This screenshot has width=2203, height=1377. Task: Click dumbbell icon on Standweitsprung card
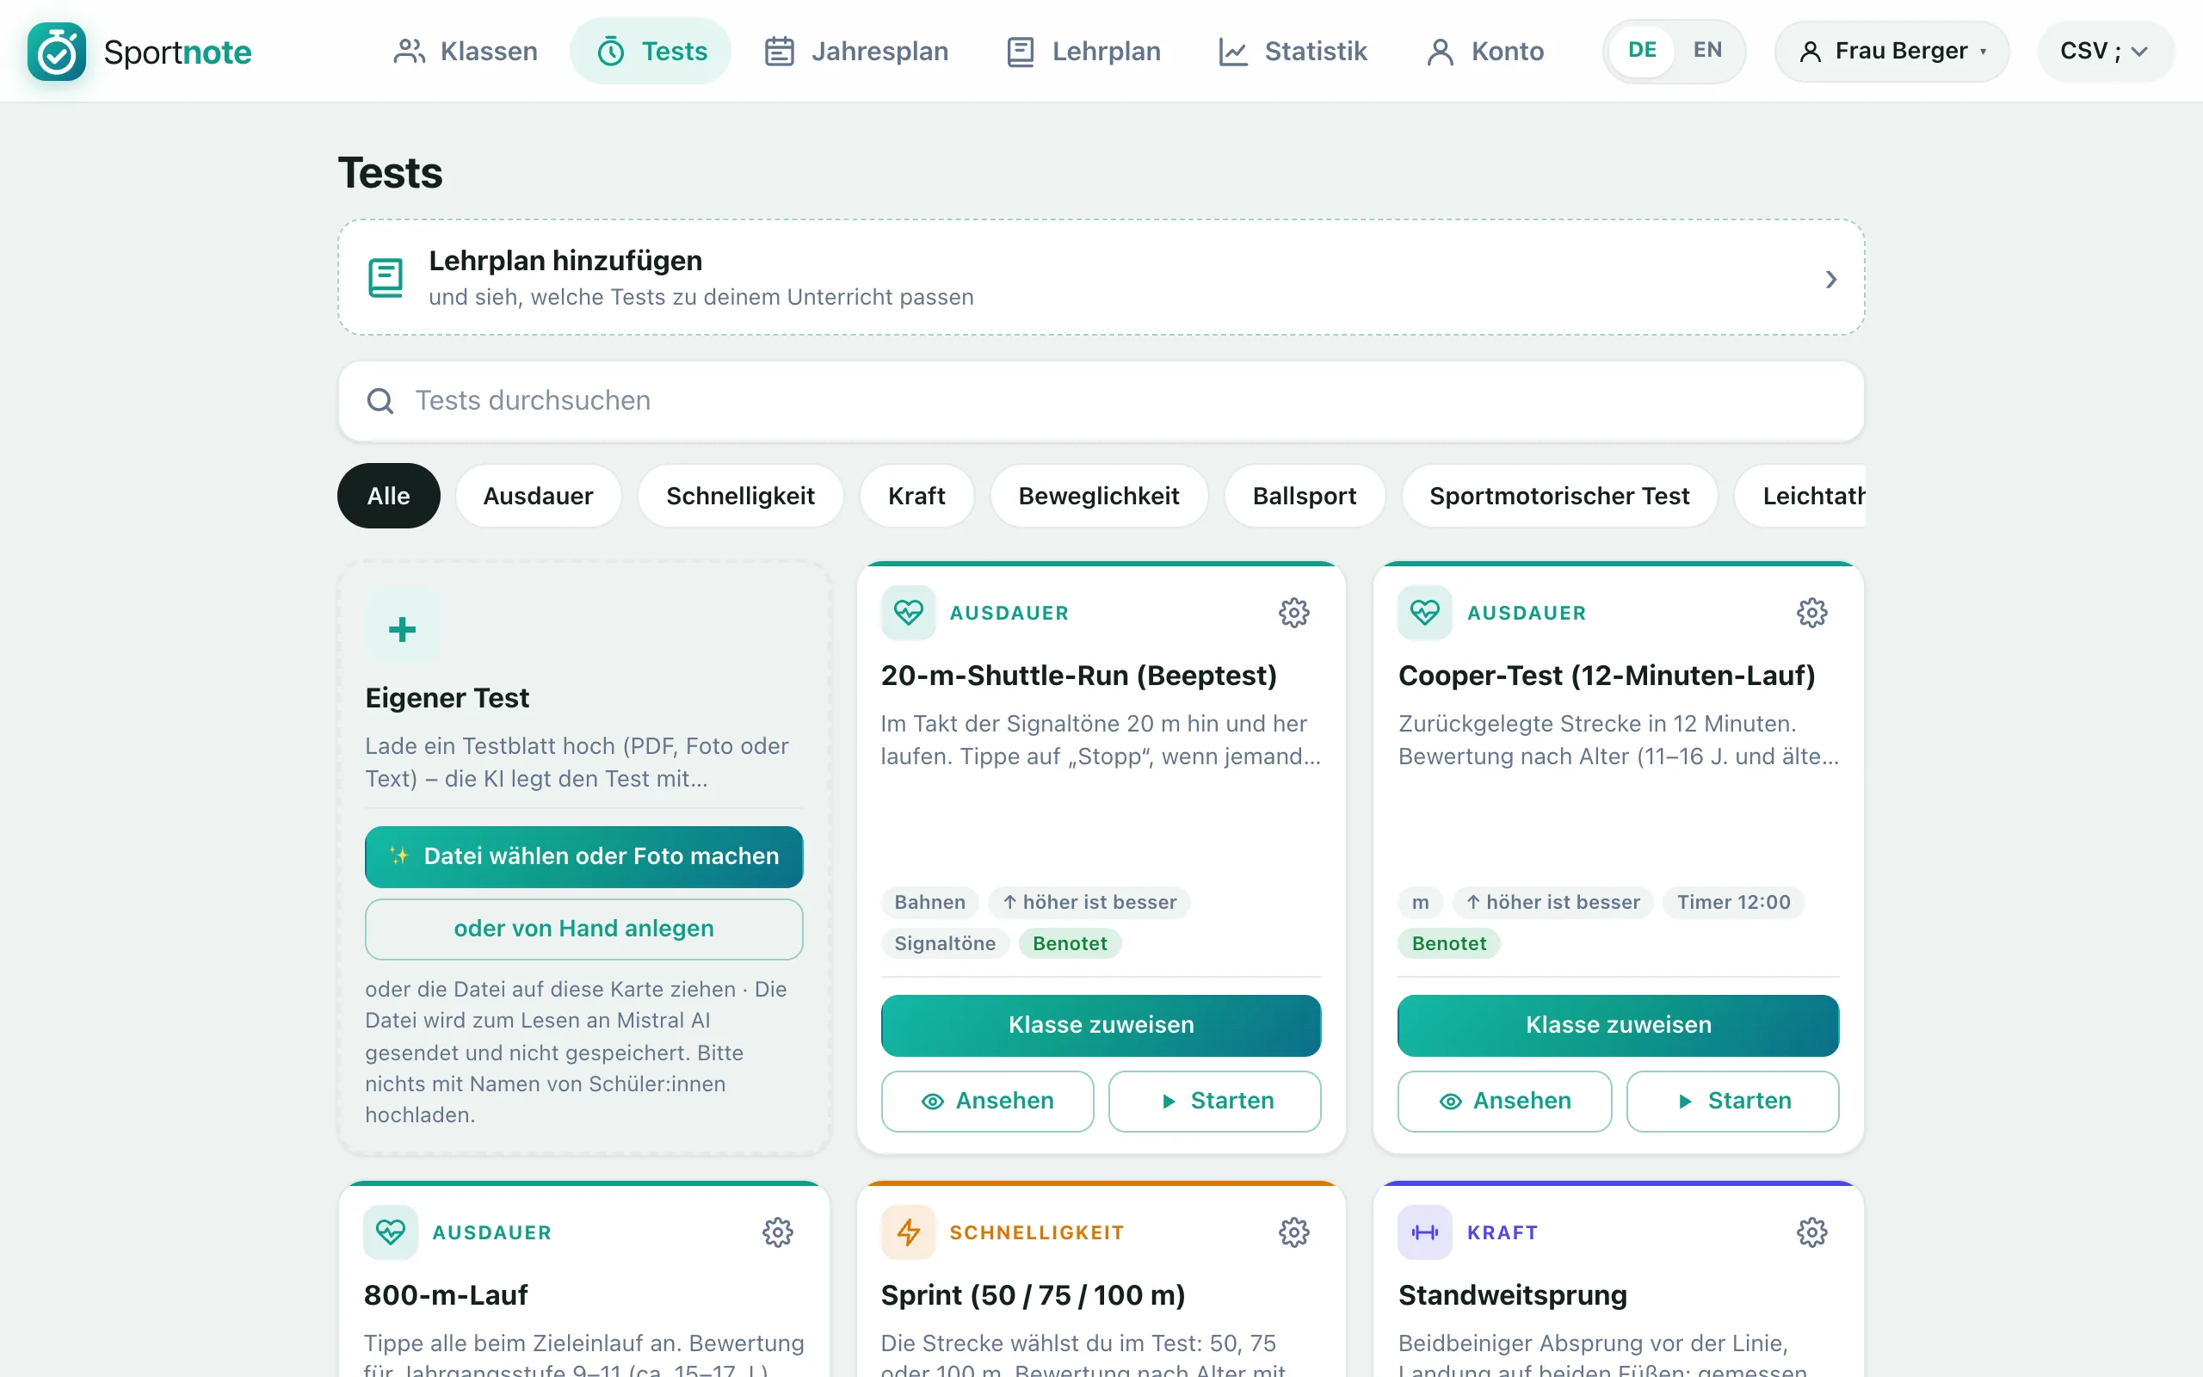(x=1425, y=1232)
